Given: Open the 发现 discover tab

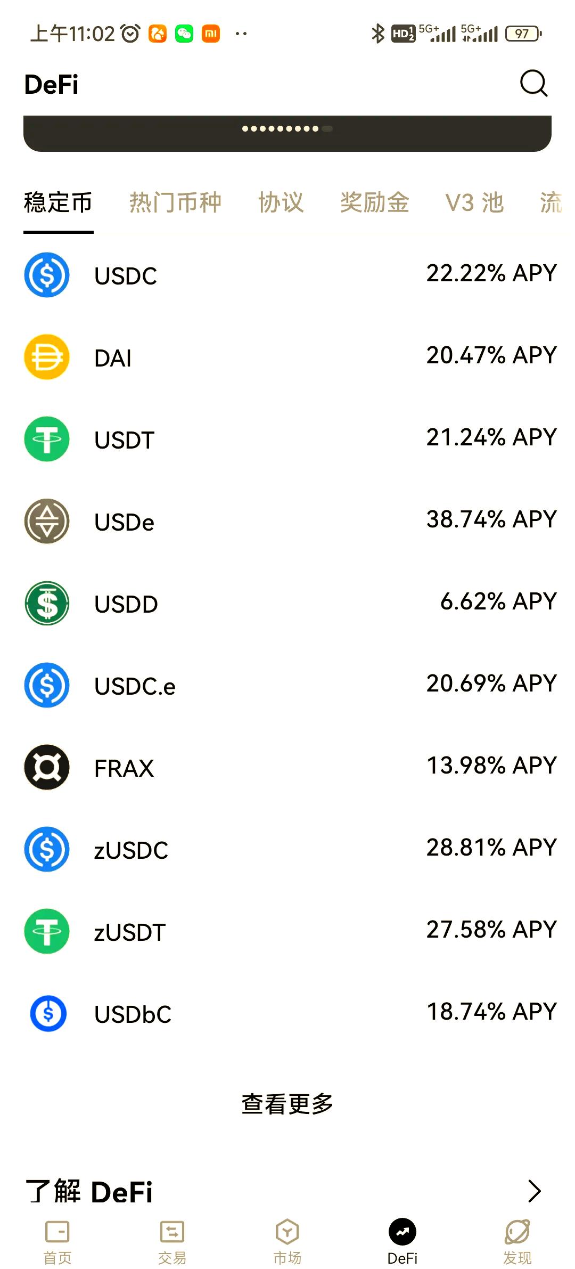Looking at the screenshot, I should [517, 1241].
